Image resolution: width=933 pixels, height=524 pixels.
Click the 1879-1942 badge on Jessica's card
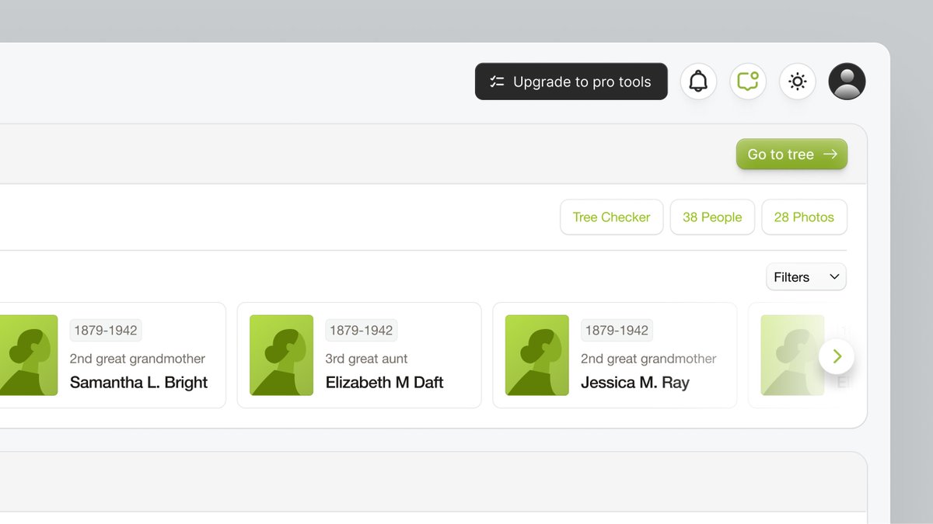click(x=617, y=330)
